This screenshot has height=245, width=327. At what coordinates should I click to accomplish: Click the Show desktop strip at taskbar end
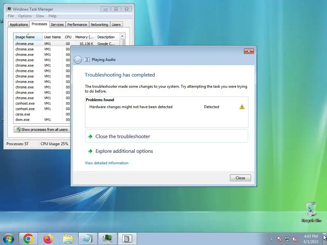coord(325,239)
